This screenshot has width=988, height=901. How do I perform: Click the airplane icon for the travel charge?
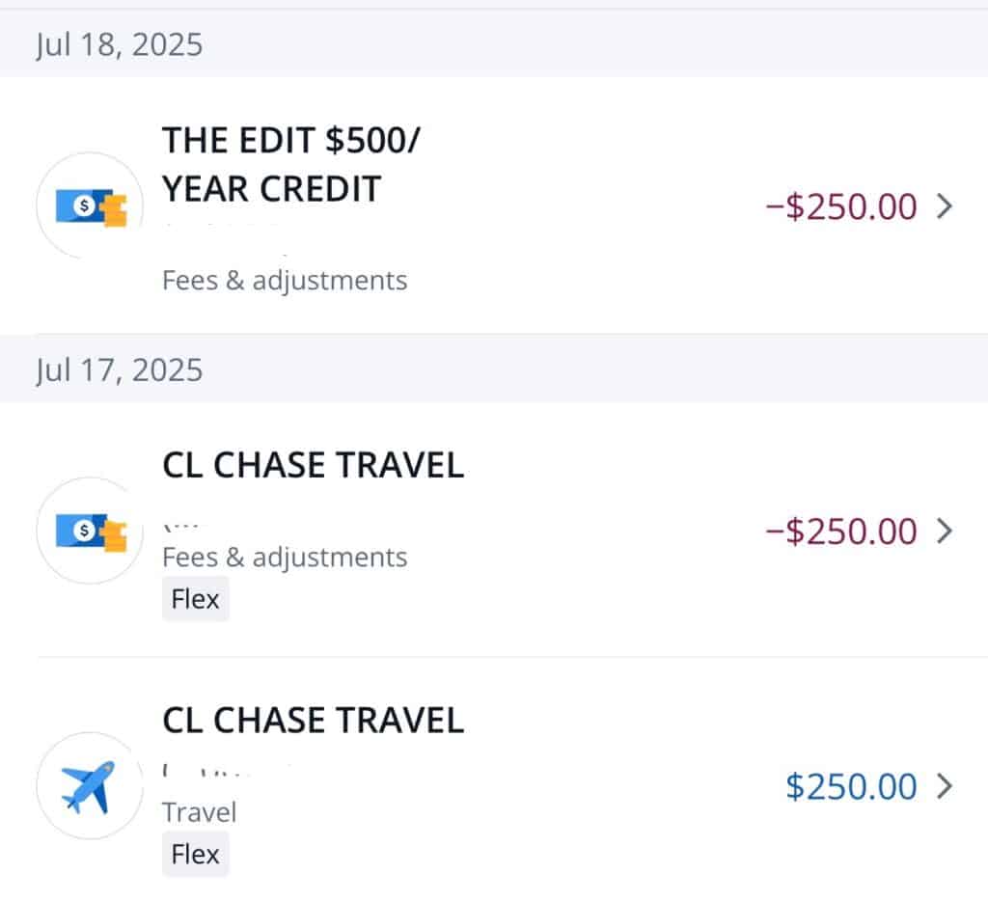[x=89, y=786]
